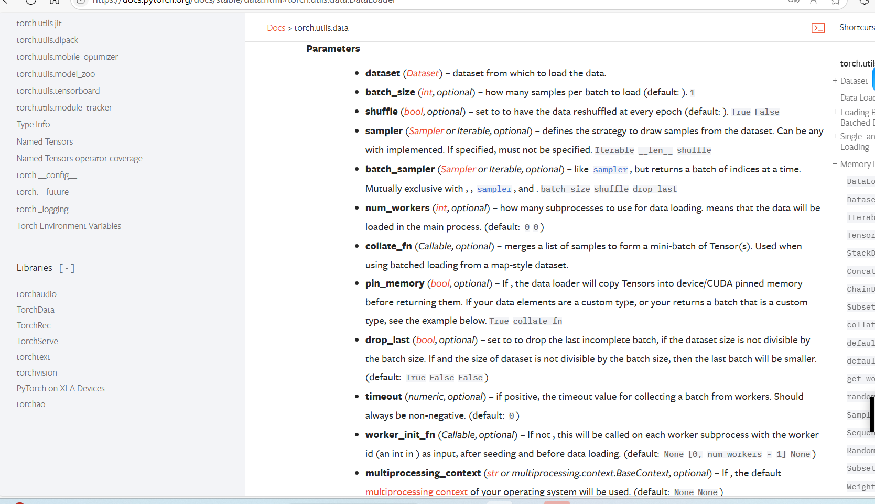Click the browser home icon

point(55,2)
